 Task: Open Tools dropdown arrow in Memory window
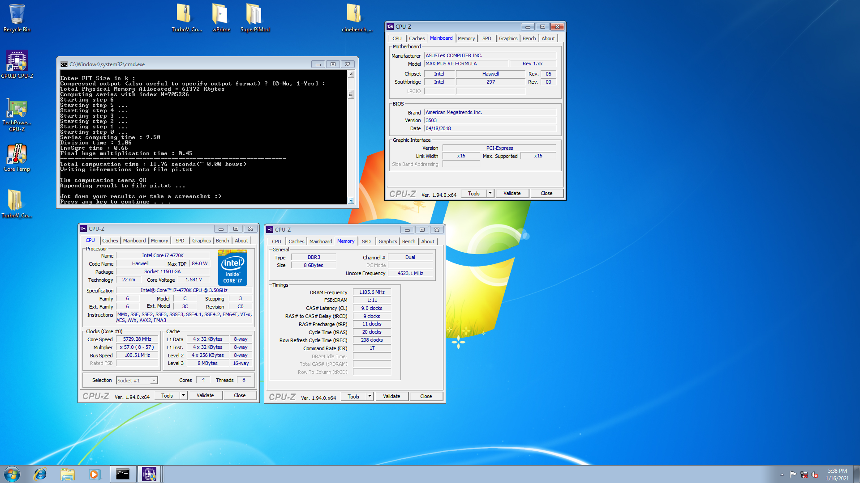pyautogui.click(x=370, y=396)
